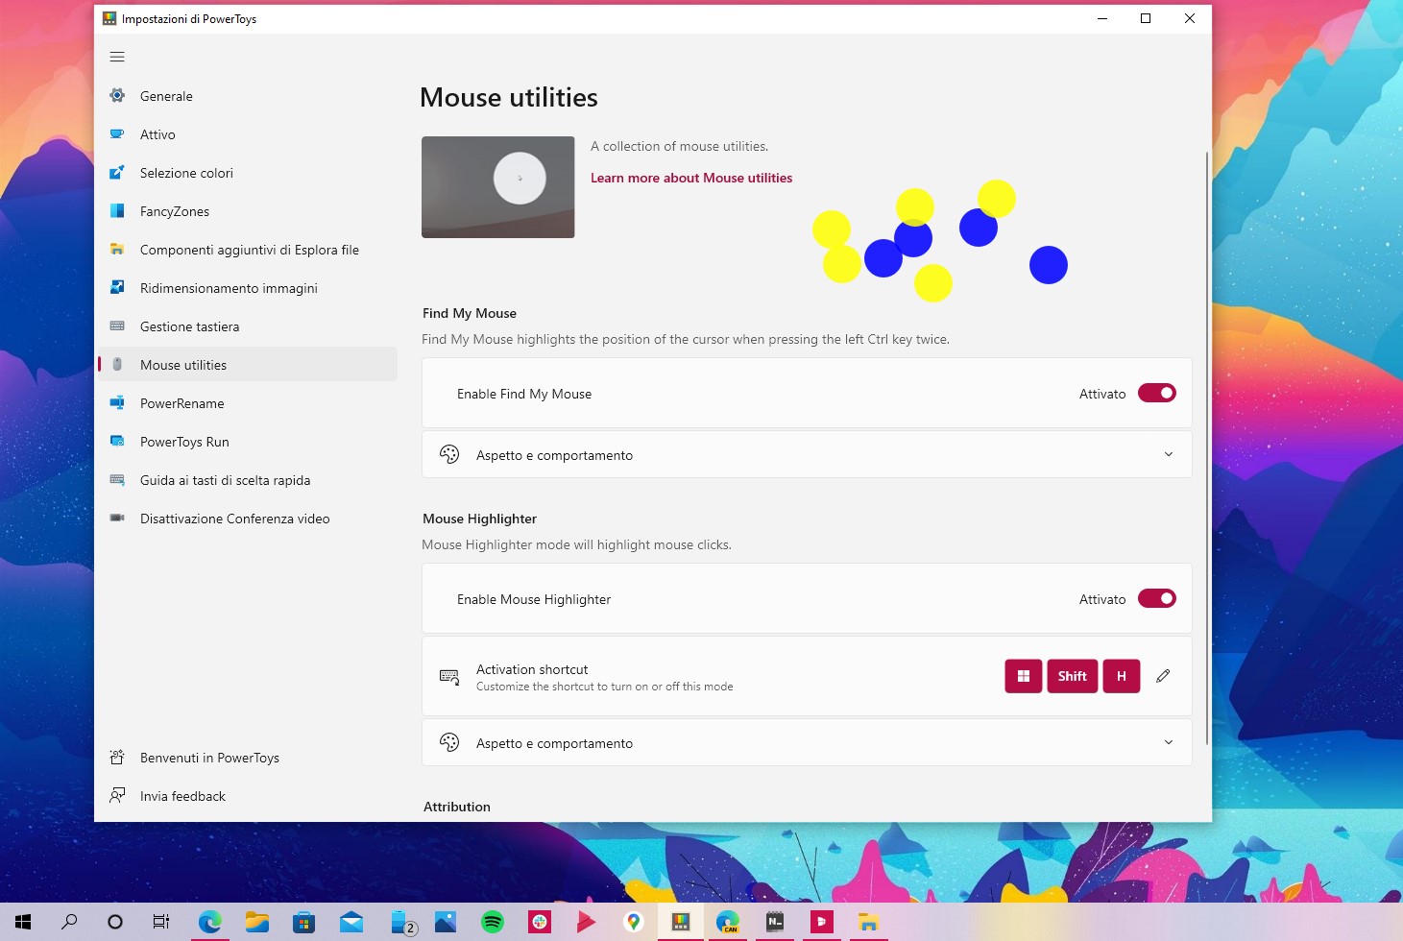Open Spotify from taskbar
1403x941 pixels.
[493, 922]
